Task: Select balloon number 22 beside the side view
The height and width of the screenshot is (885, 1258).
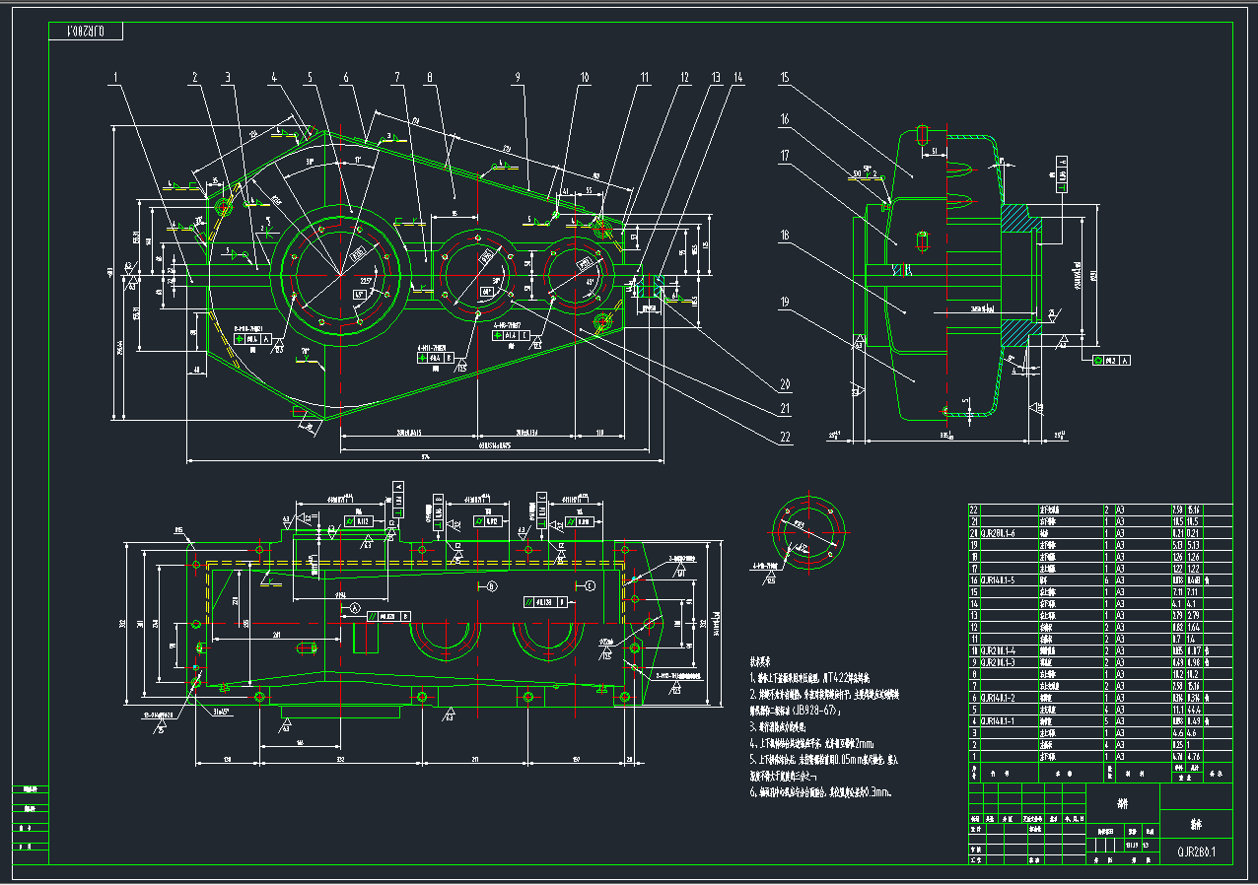Action: coord(786,436)
